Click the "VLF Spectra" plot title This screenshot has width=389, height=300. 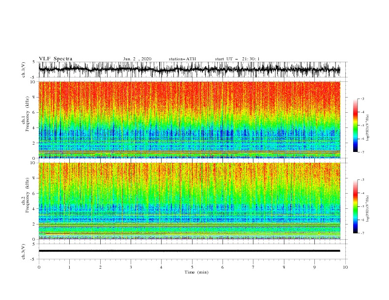click(x=56, y=59)
